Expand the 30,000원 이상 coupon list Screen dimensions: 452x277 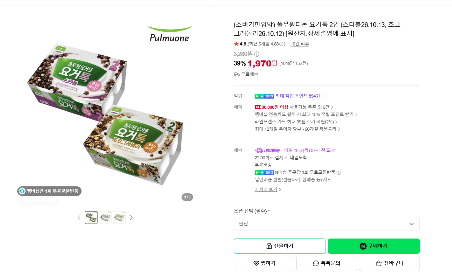coord(294,107)
